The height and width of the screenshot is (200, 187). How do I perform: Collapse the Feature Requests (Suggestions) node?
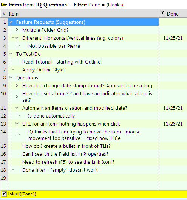pos(11,22)
